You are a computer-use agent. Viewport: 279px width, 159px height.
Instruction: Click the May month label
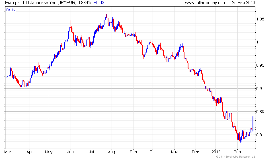[x=49, y=152]
